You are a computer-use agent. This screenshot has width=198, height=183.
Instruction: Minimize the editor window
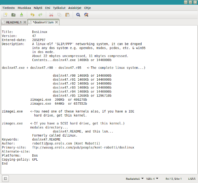click(x=185, y=2)
